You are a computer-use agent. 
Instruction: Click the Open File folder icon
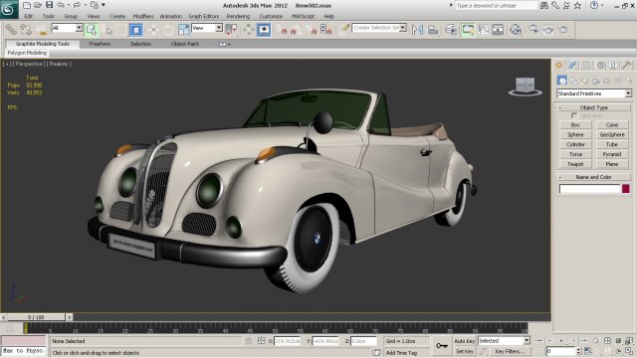click(x=38, y=5)
